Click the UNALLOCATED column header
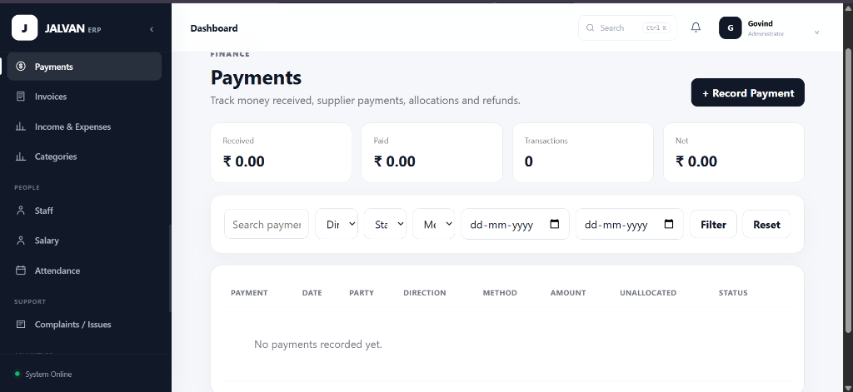 click(648, 292)
